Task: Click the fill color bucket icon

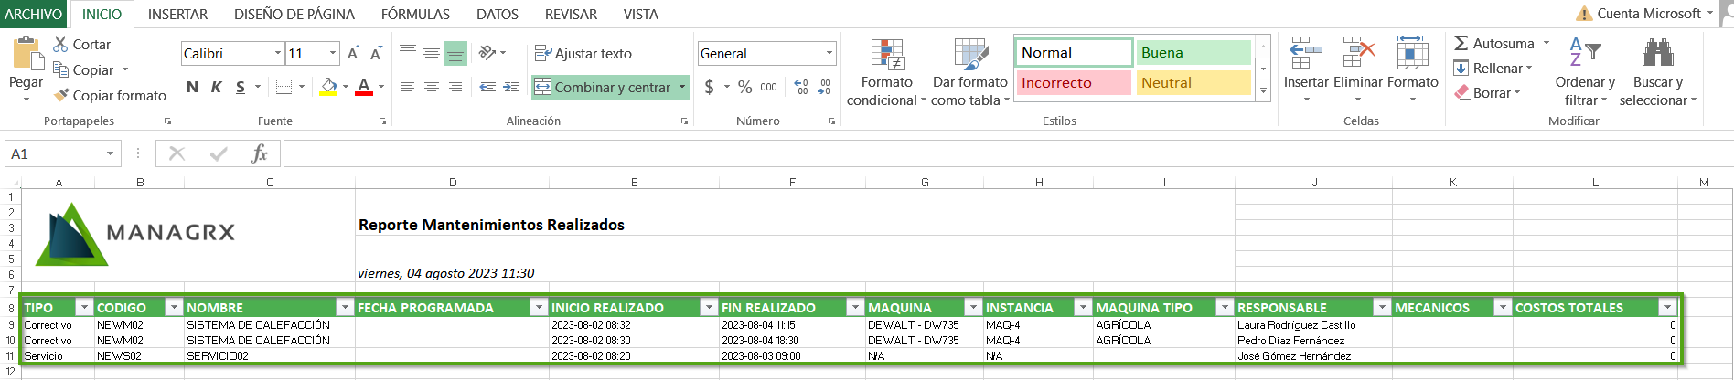Action: click(x=328, y=87)
